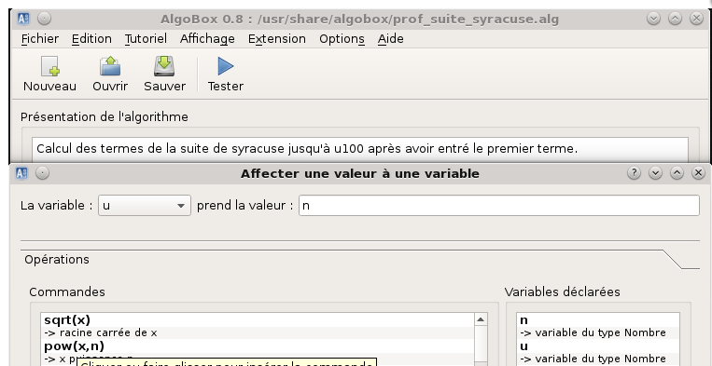Click the prend la valeur input field

pos(498,205)
